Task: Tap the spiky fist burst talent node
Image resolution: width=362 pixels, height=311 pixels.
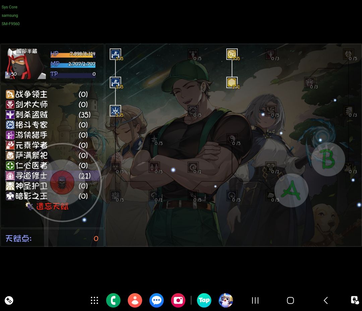Action: (x=193, y=111)
